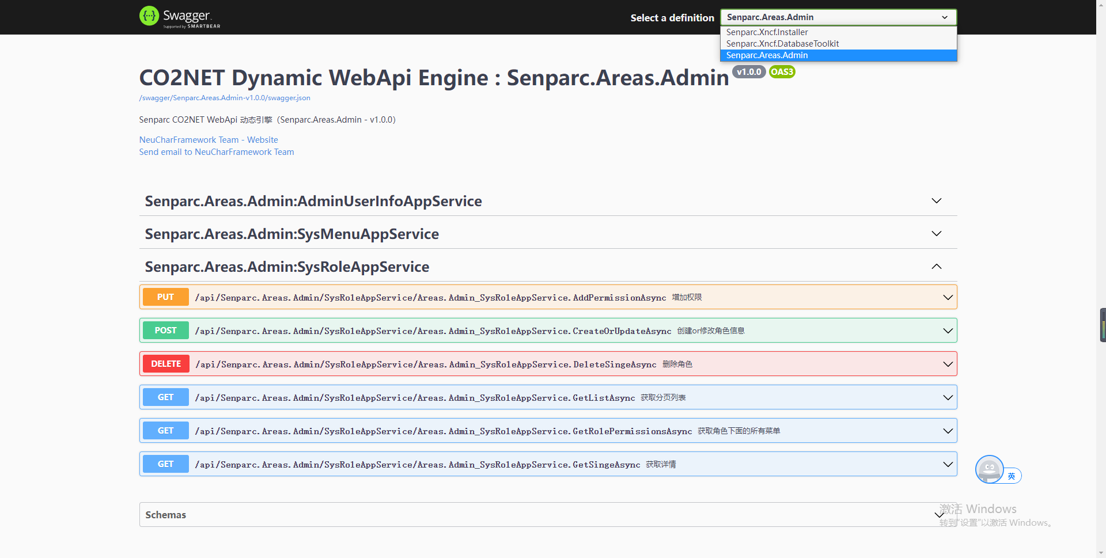Click the GetRolePermissionsAsync endpoint path
This screenshot has height=558, width=1106.
pos(444,431)
